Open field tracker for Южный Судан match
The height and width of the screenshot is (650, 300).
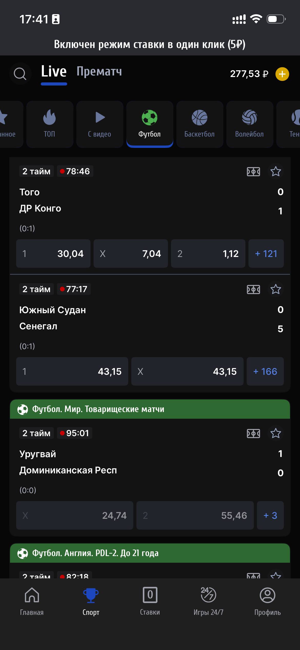[x=253, y=289]
